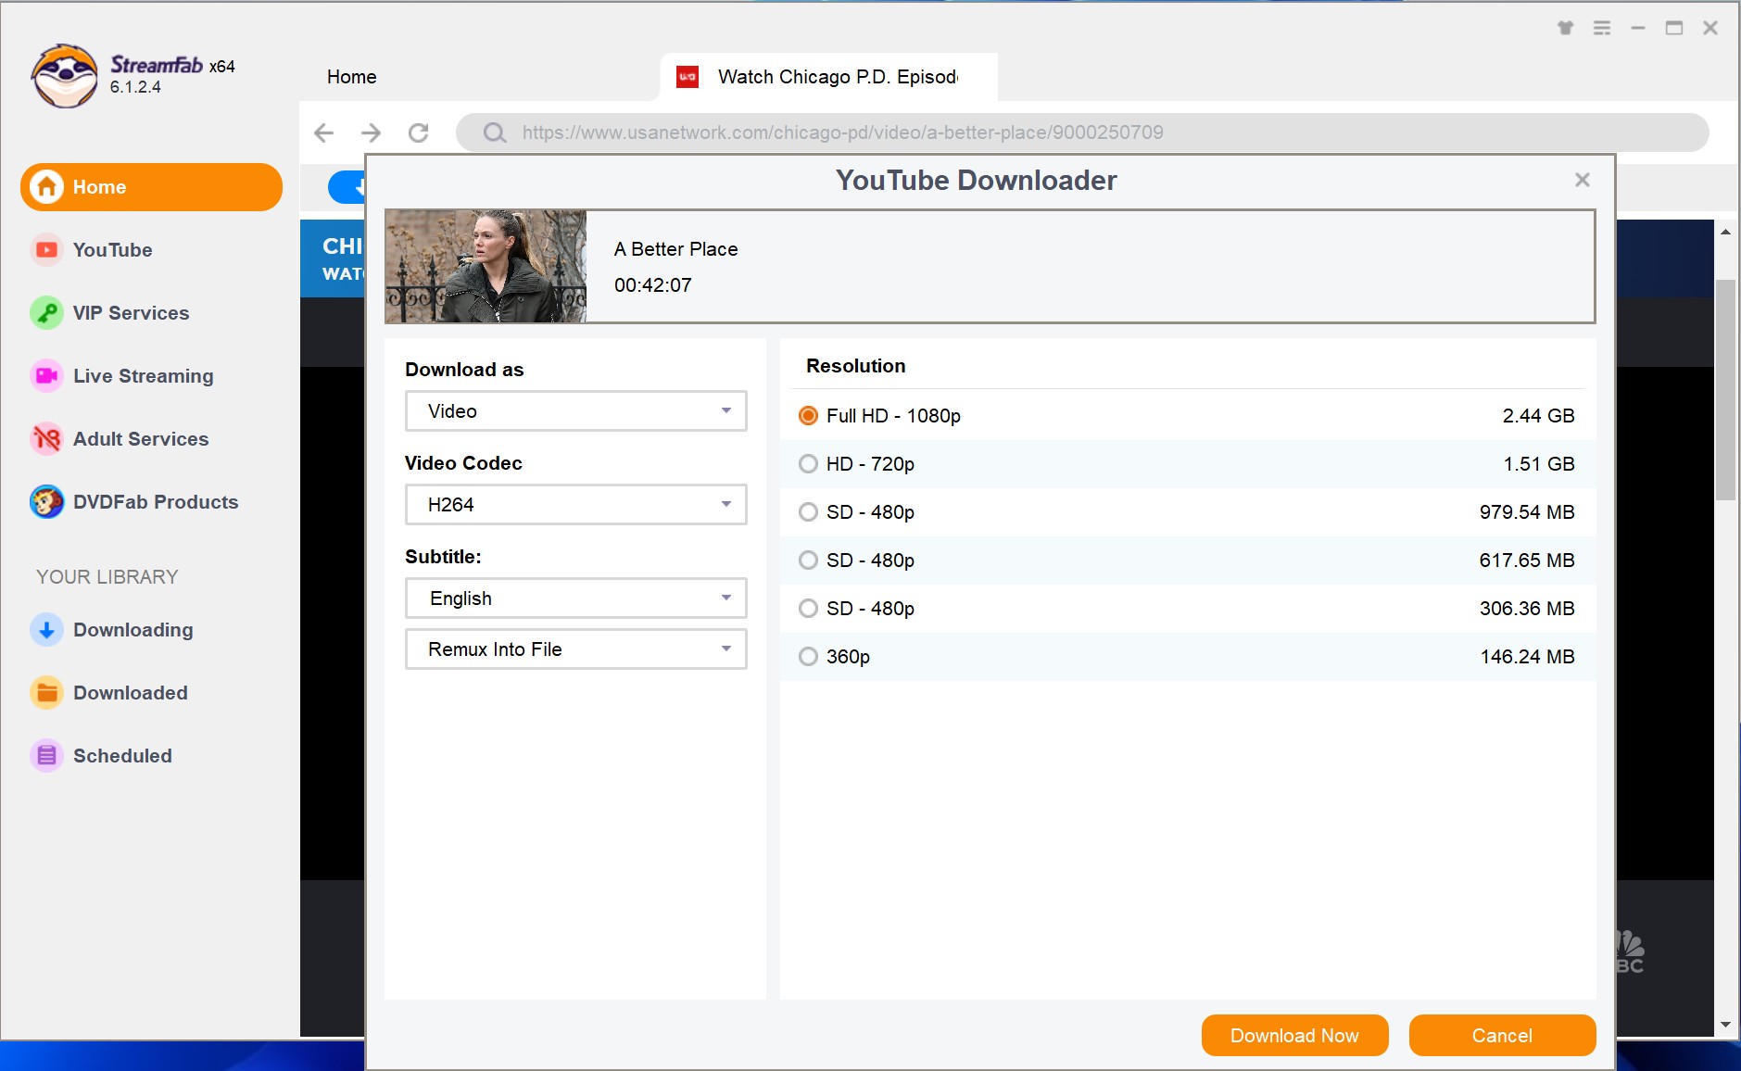Open Scheduled library list
The width and height of the screenshot is (1741, 1071).
[x=122, y=756]
